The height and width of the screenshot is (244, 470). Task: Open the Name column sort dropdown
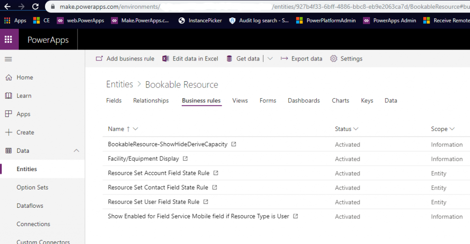point(135,129)
